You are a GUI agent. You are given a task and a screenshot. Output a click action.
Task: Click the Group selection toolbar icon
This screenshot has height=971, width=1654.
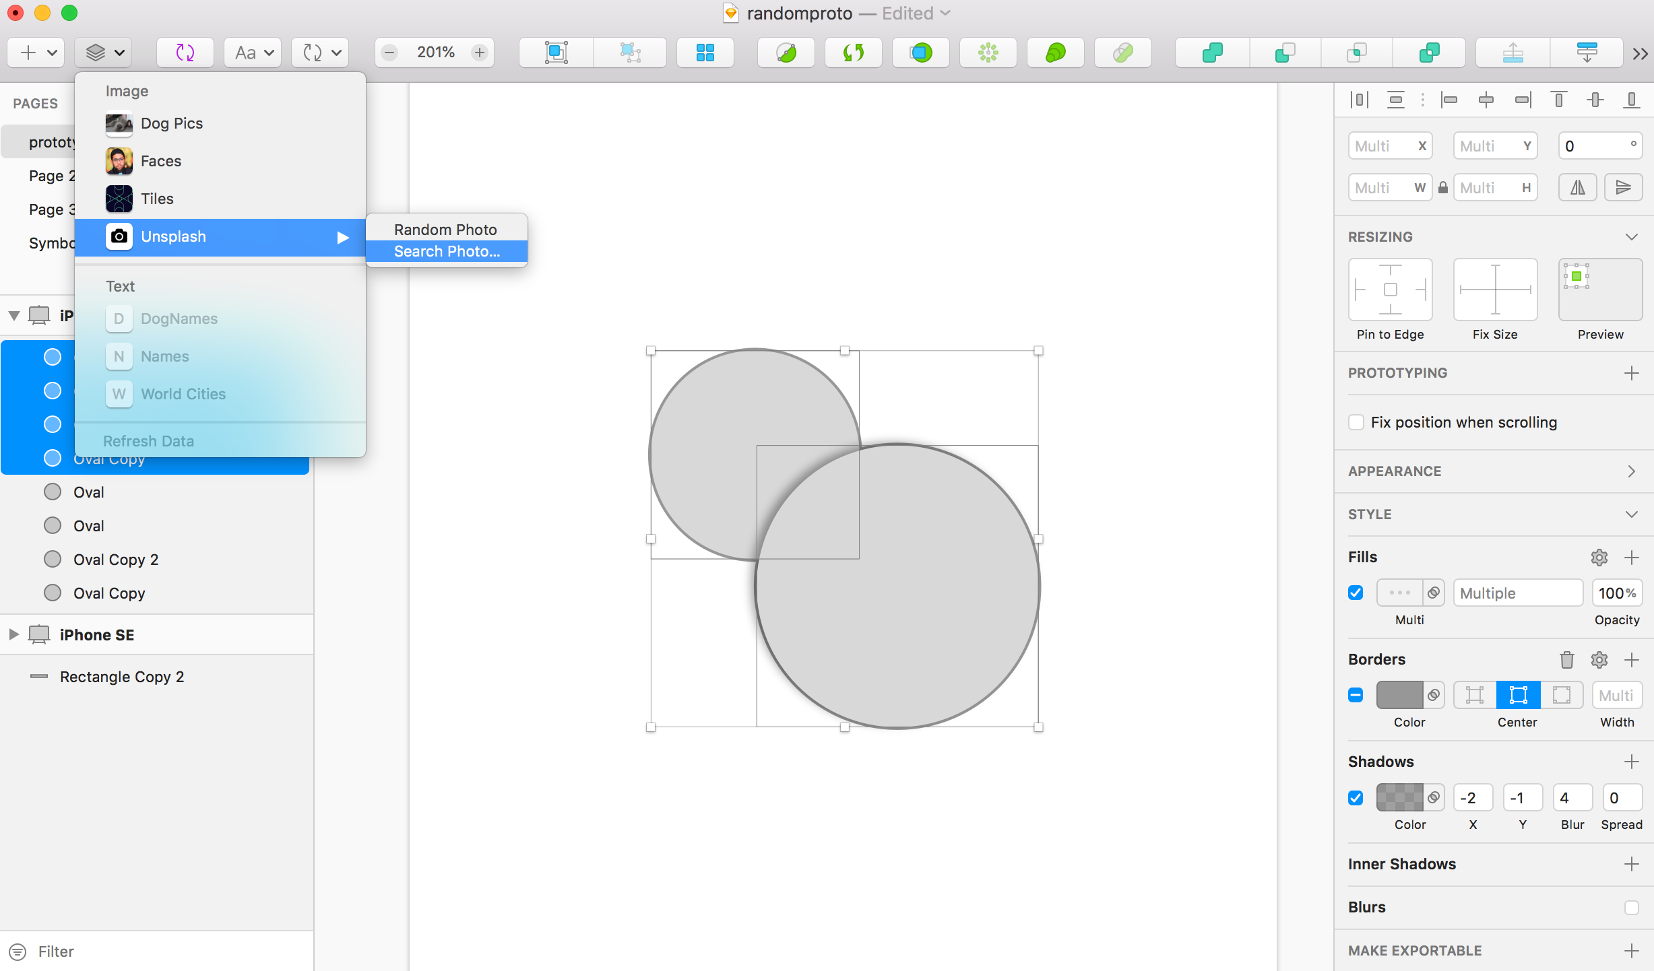coord(556,53)
